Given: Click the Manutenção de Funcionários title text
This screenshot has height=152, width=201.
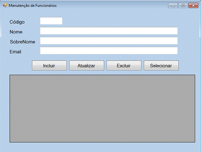Looking at the screenshot, I should (x=33, y=5).
